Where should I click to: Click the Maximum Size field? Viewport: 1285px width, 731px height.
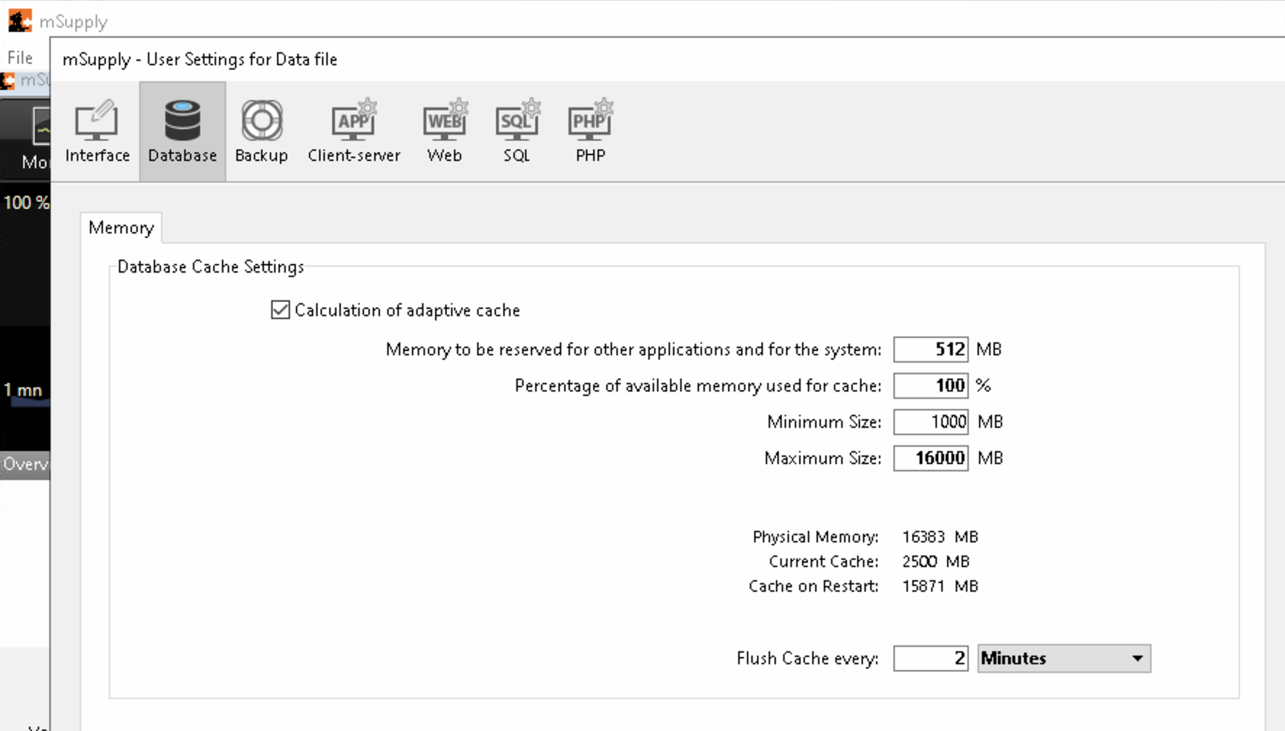(x=930, y=458)
